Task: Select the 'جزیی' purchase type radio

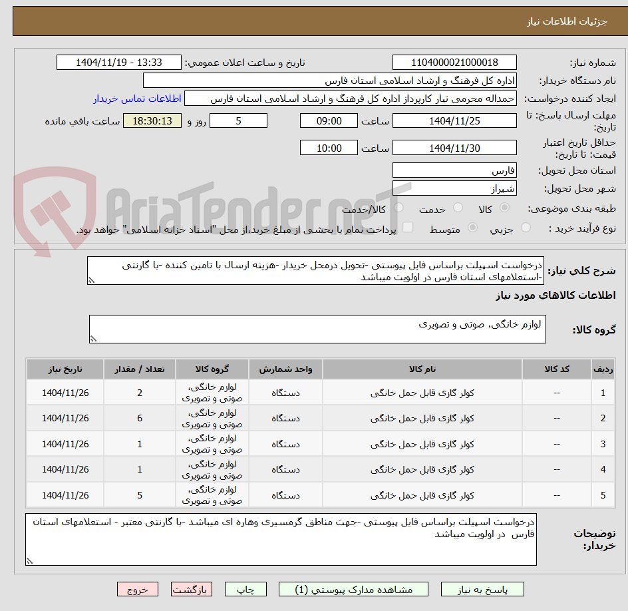Action: pos(526,228)
